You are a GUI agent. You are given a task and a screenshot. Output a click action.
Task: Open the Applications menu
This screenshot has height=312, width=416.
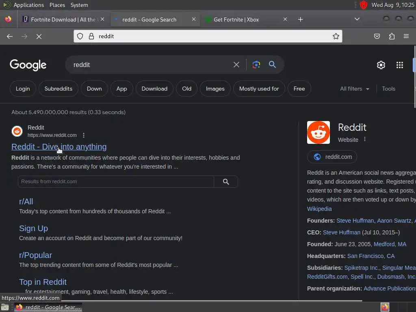[x=29, y=5]
